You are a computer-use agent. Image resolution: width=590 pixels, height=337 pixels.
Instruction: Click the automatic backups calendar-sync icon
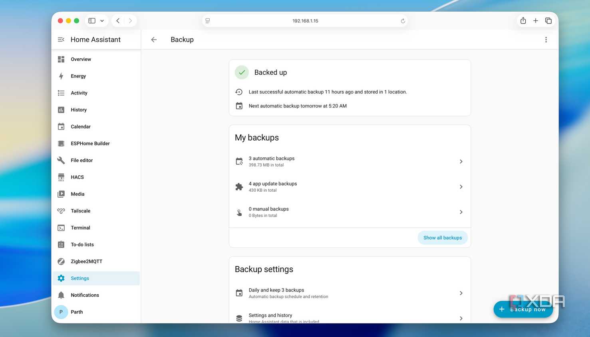click(x=239, y=161)
